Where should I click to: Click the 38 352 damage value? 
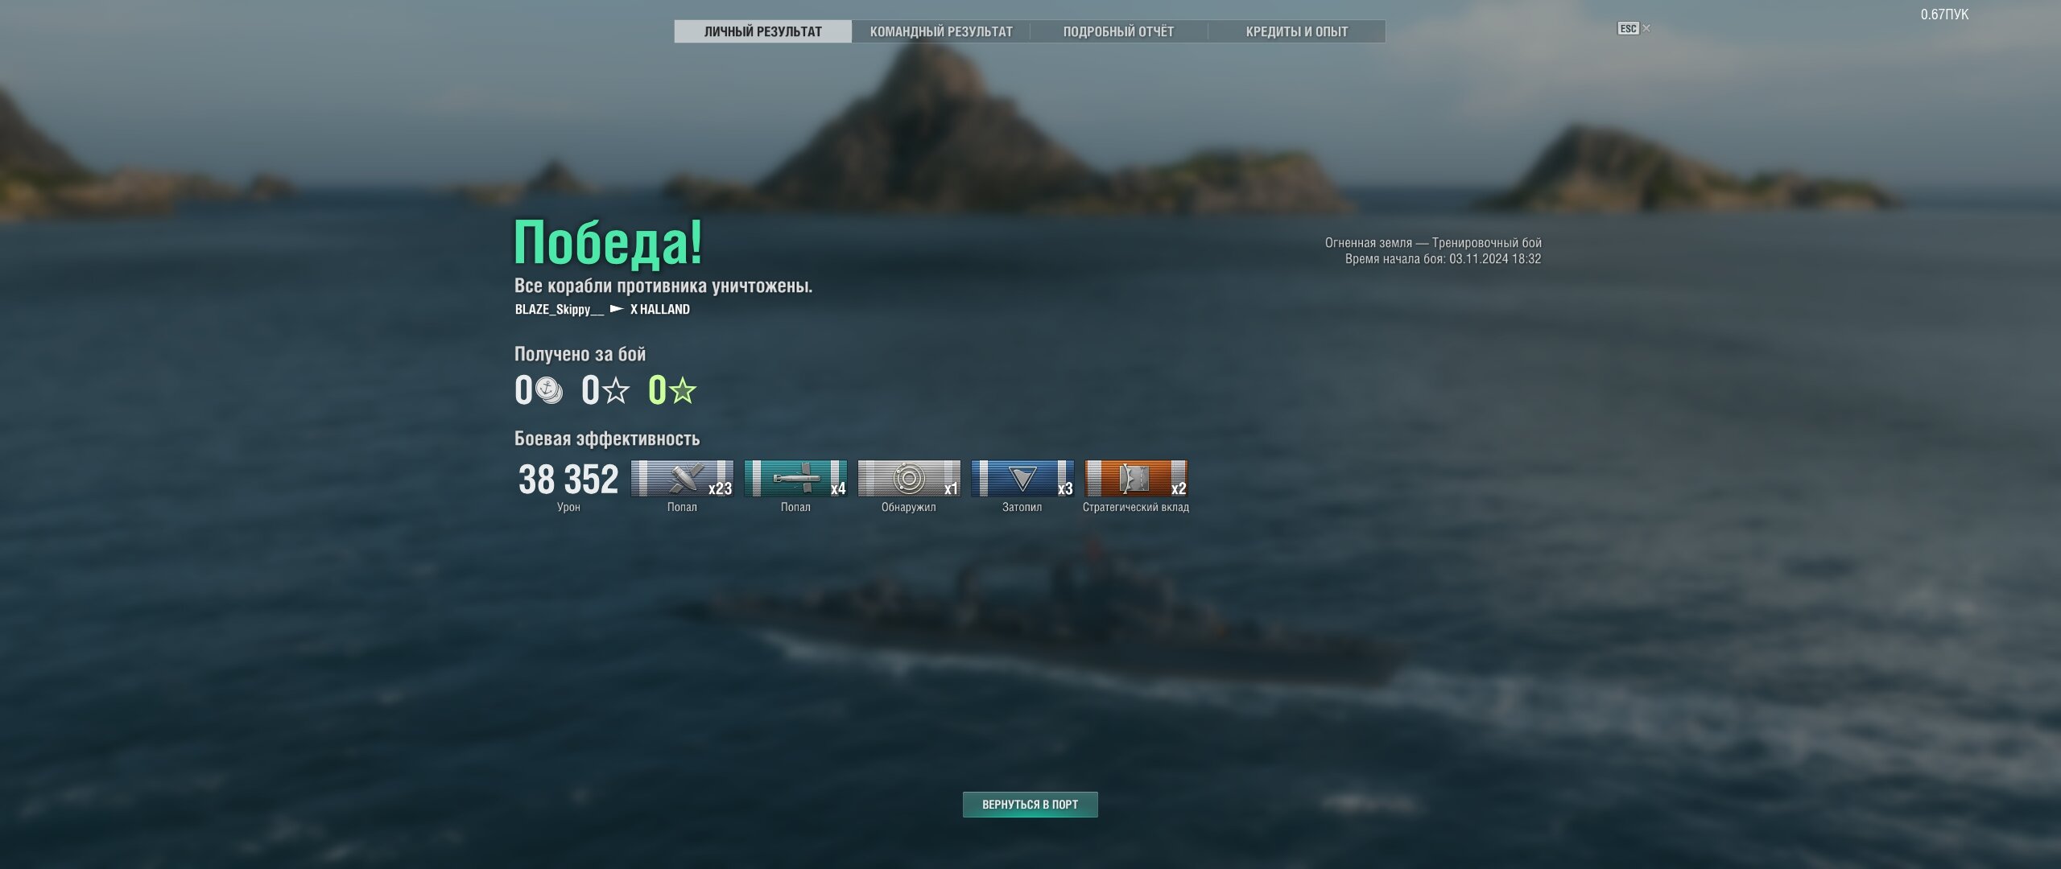pos(568,480)
